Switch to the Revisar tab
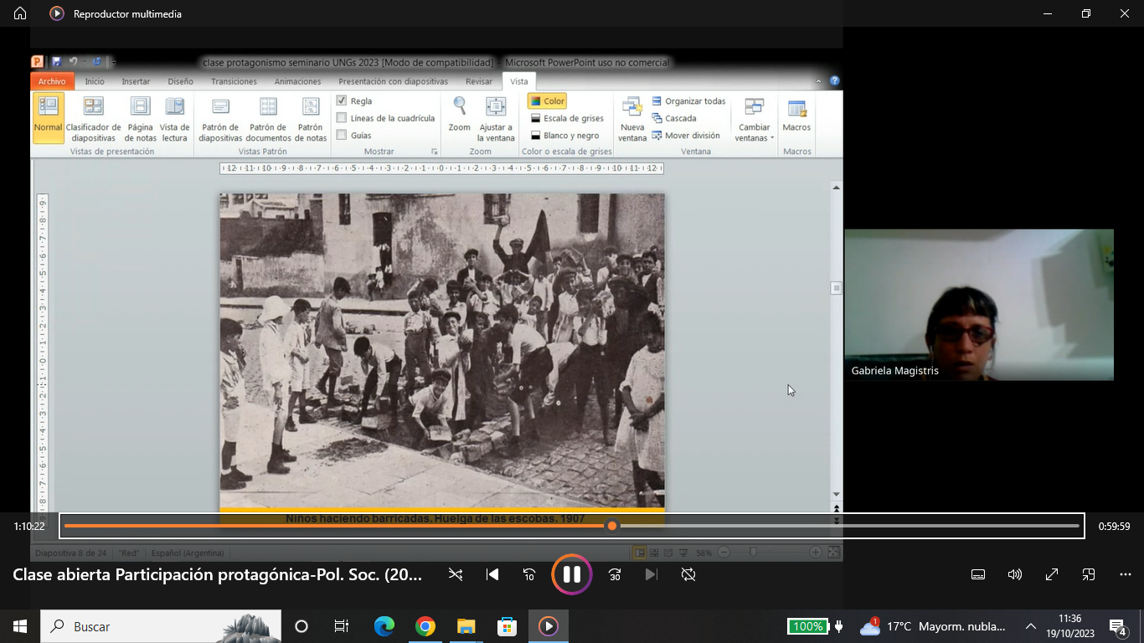1144x643 pixels. click(479, 81)
